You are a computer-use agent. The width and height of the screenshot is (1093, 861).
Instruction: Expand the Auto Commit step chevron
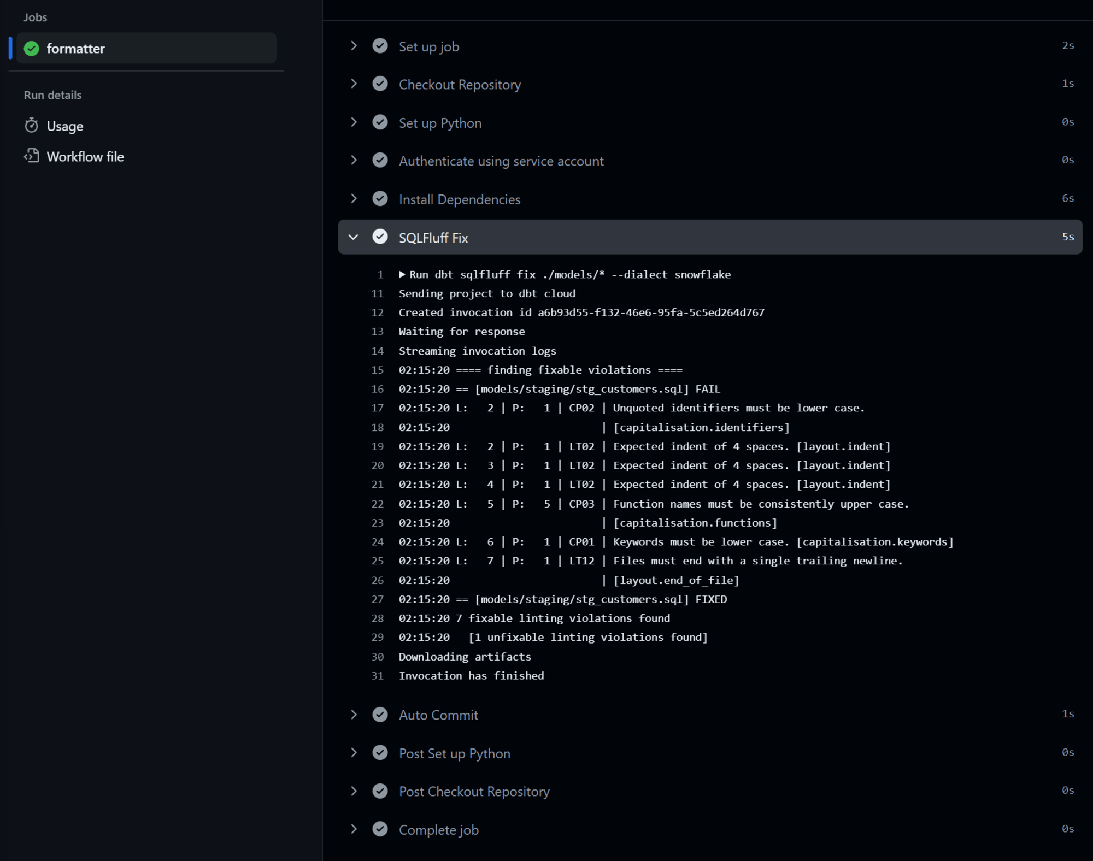(354, 715)
